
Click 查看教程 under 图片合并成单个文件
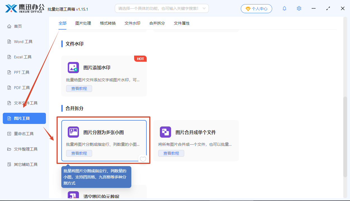click(x=171, y=153)
